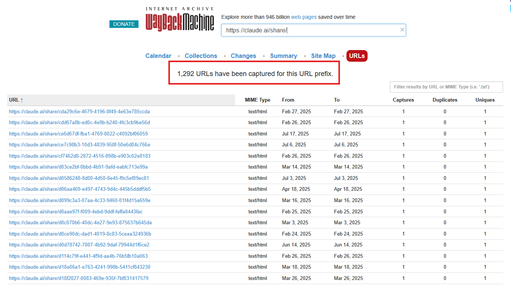Open share link ce6d67df-fba1-4769
The height and width of the screenshot is (286, 511).
[78, 134]
